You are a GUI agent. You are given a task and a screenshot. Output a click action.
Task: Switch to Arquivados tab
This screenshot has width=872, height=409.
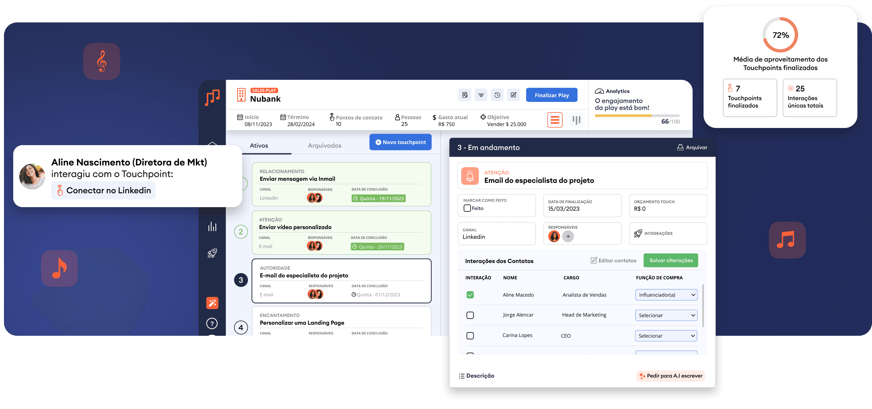pos(324,145)
